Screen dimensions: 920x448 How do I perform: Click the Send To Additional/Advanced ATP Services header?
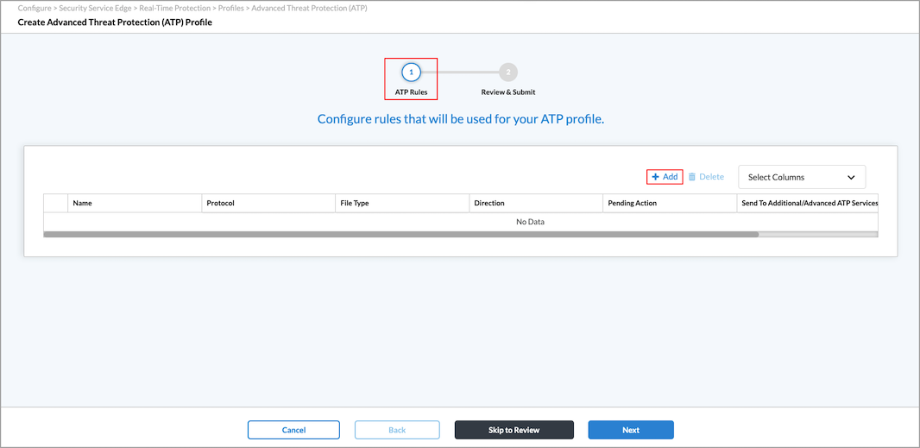[809, 203]
